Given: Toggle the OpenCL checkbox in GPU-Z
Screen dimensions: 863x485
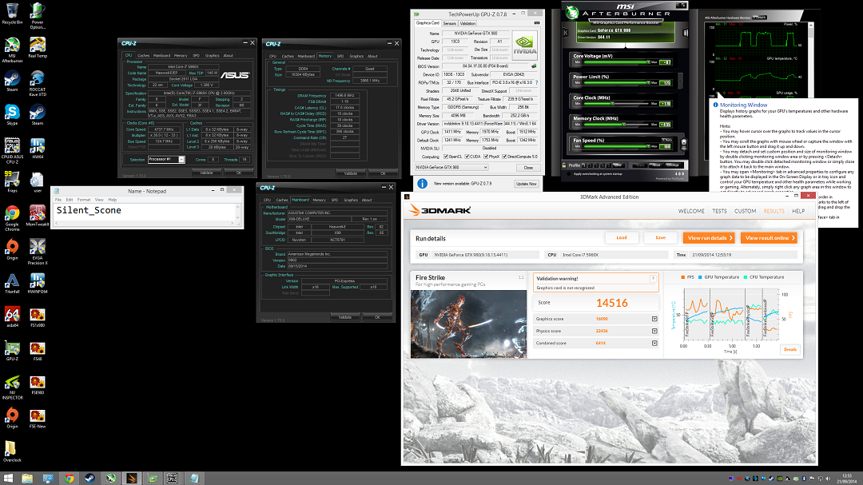Looking at the screenshot, I should (446, 157).
